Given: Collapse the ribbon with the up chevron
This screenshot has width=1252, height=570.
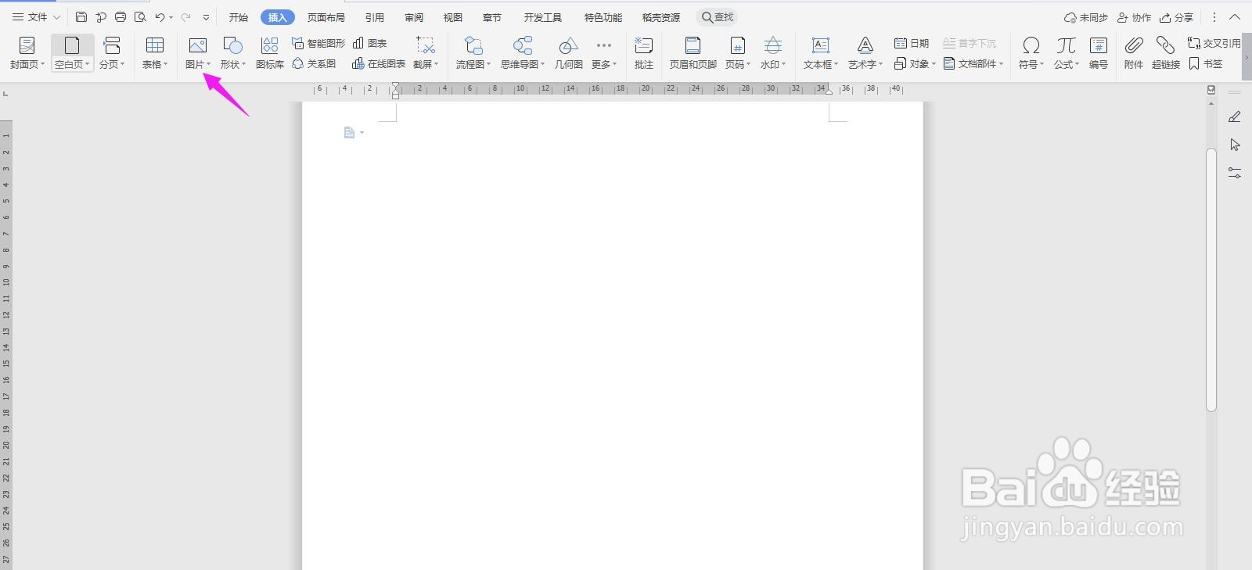Looking at the screenshot, I should [x=1236, y=16].
